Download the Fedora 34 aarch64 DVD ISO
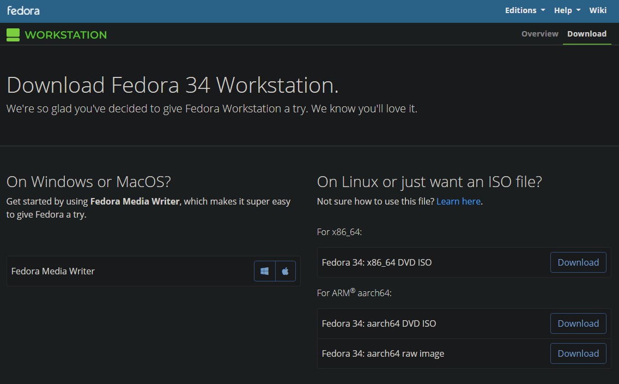The width and height of the screenshot is (619, 384). (578, 323)
